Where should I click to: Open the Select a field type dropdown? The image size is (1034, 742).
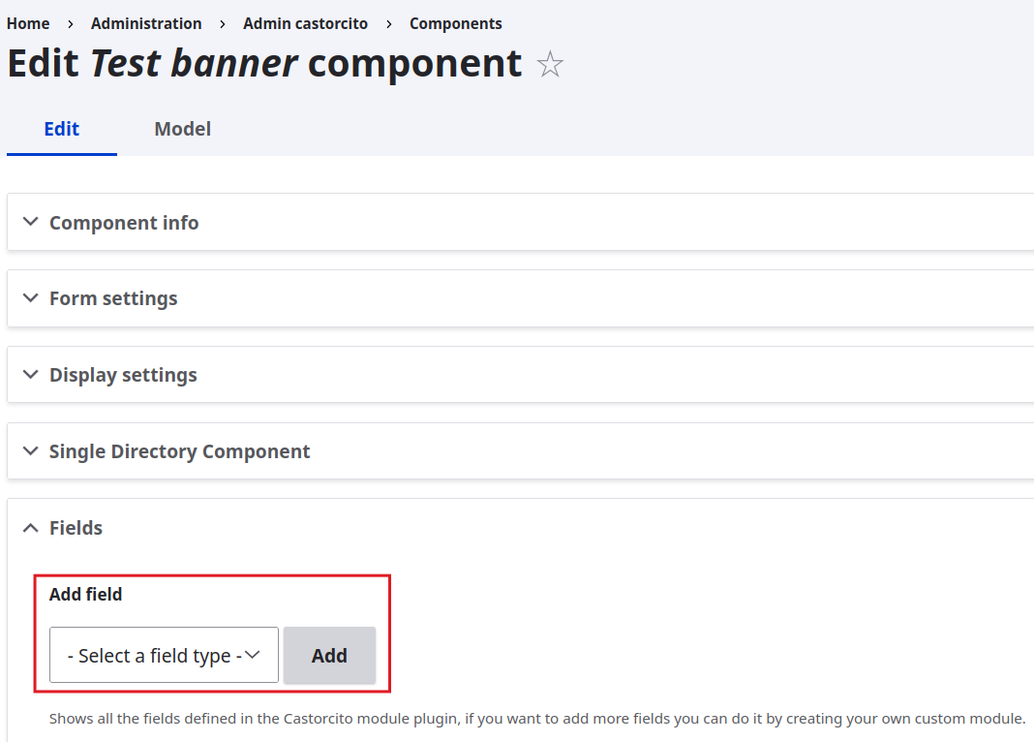click(x=164, y=655)
